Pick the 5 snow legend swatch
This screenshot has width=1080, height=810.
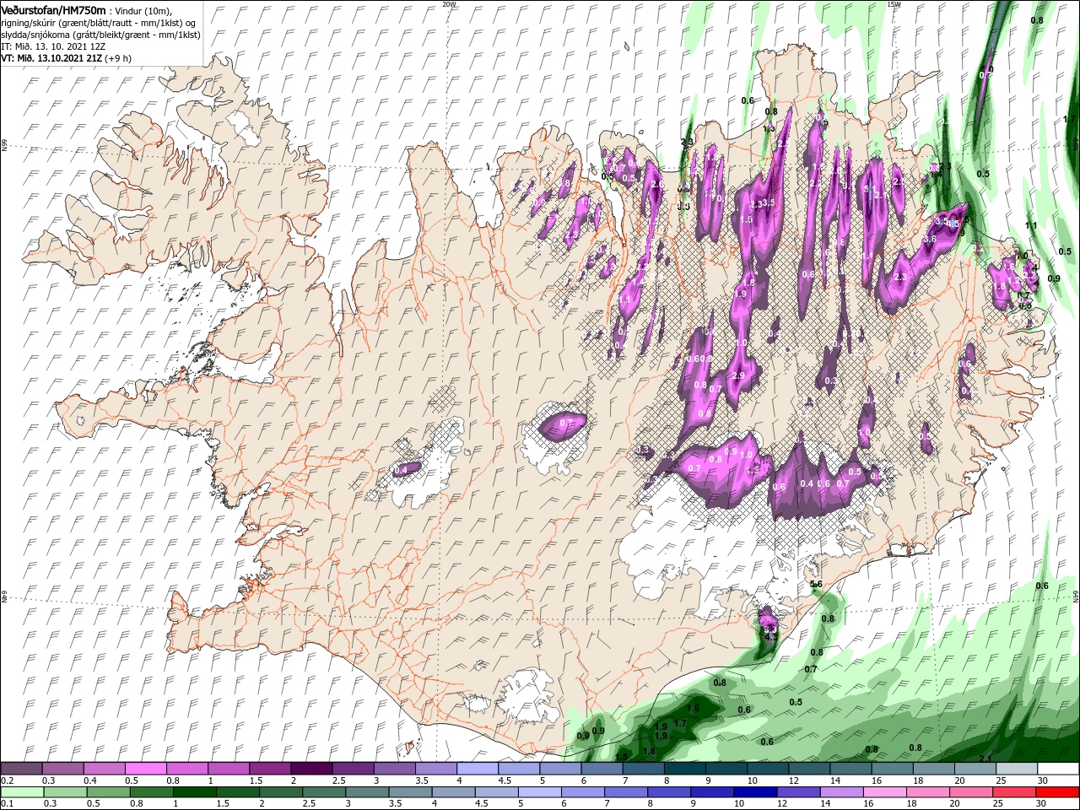point(560,769)
